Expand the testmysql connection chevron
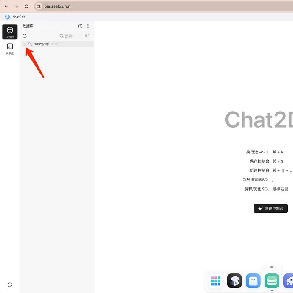 (x=25, y=44)
